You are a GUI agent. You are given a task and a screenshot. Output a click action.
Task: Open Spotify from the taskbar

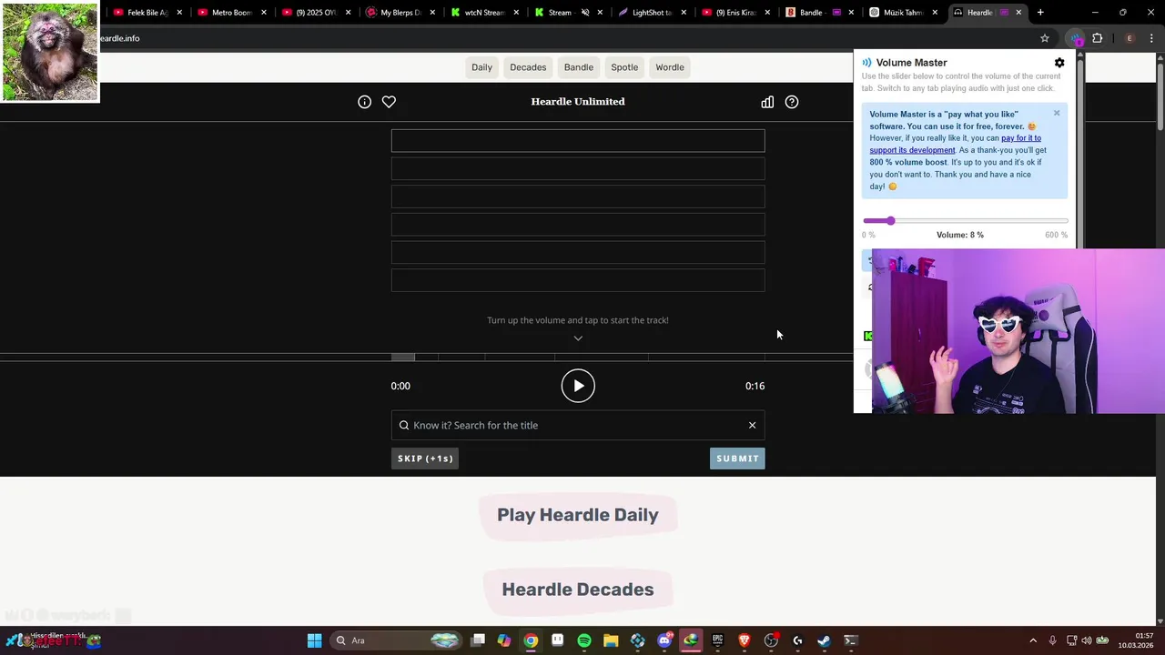coord(584,640)
